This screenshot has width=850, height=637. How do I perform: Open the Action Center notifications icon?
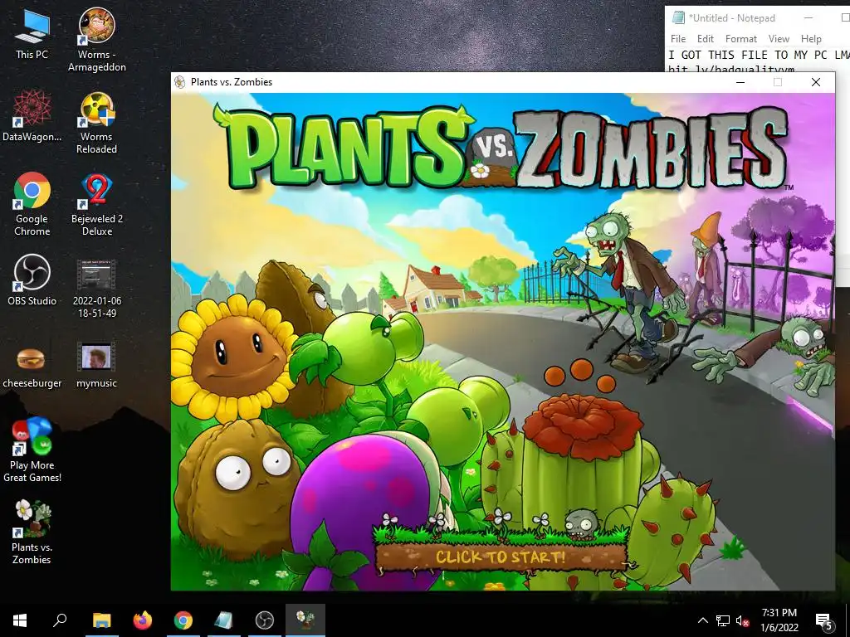pos(824,620)
